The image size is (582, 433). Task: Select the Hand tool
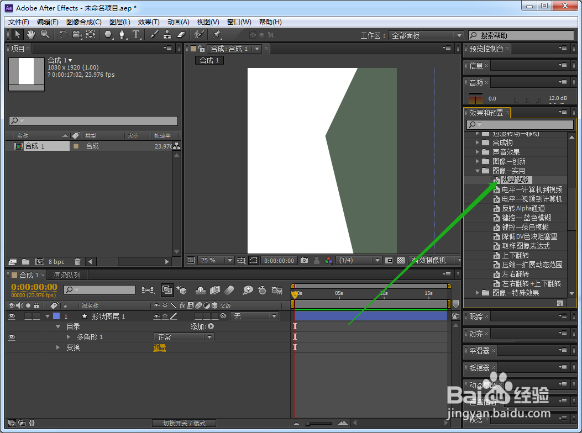31,34
